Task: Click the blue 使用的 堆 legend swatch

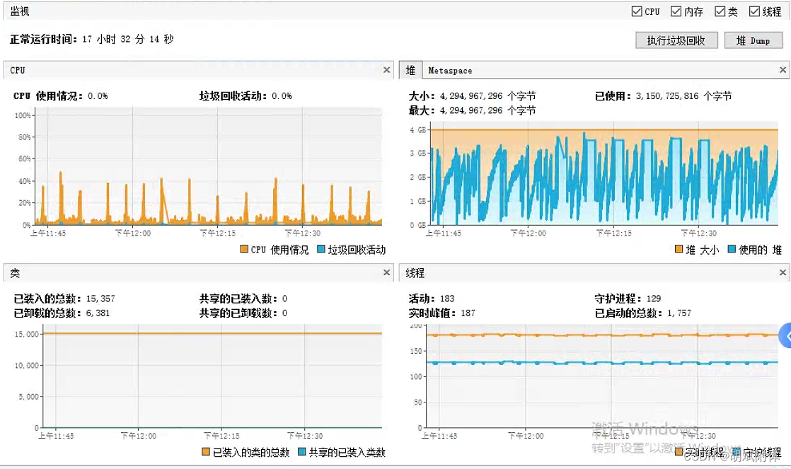Action: point(732,249)
